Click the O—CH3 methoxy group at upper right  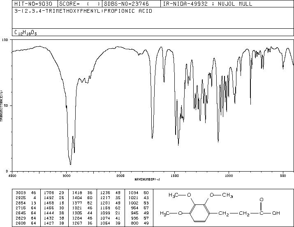221,195
